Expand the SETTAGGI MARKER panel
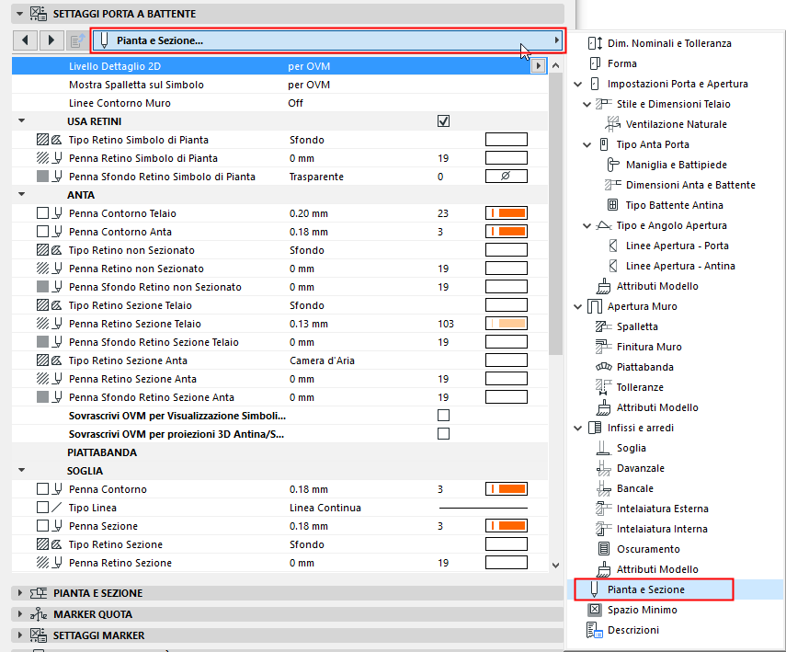Image resolution: width=786 pixels, height=652 pixels. click(x=19, y=635)
